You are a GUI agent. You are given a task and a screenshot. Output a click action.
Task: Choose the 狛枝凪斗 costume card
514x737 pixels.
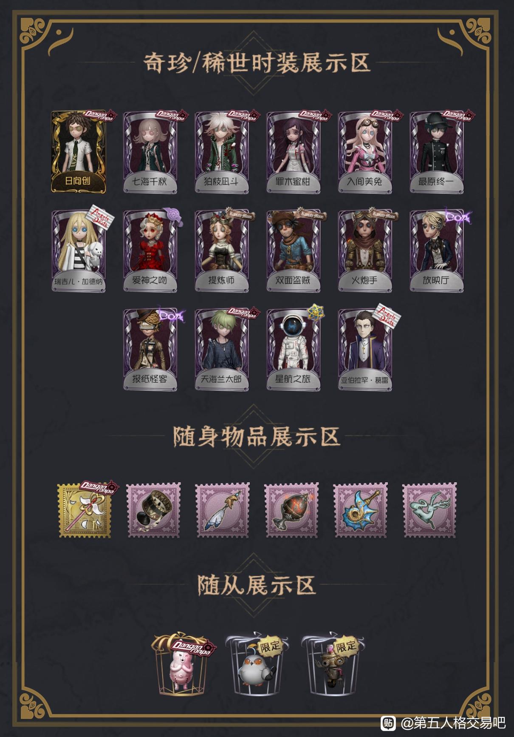click(222, 152)
